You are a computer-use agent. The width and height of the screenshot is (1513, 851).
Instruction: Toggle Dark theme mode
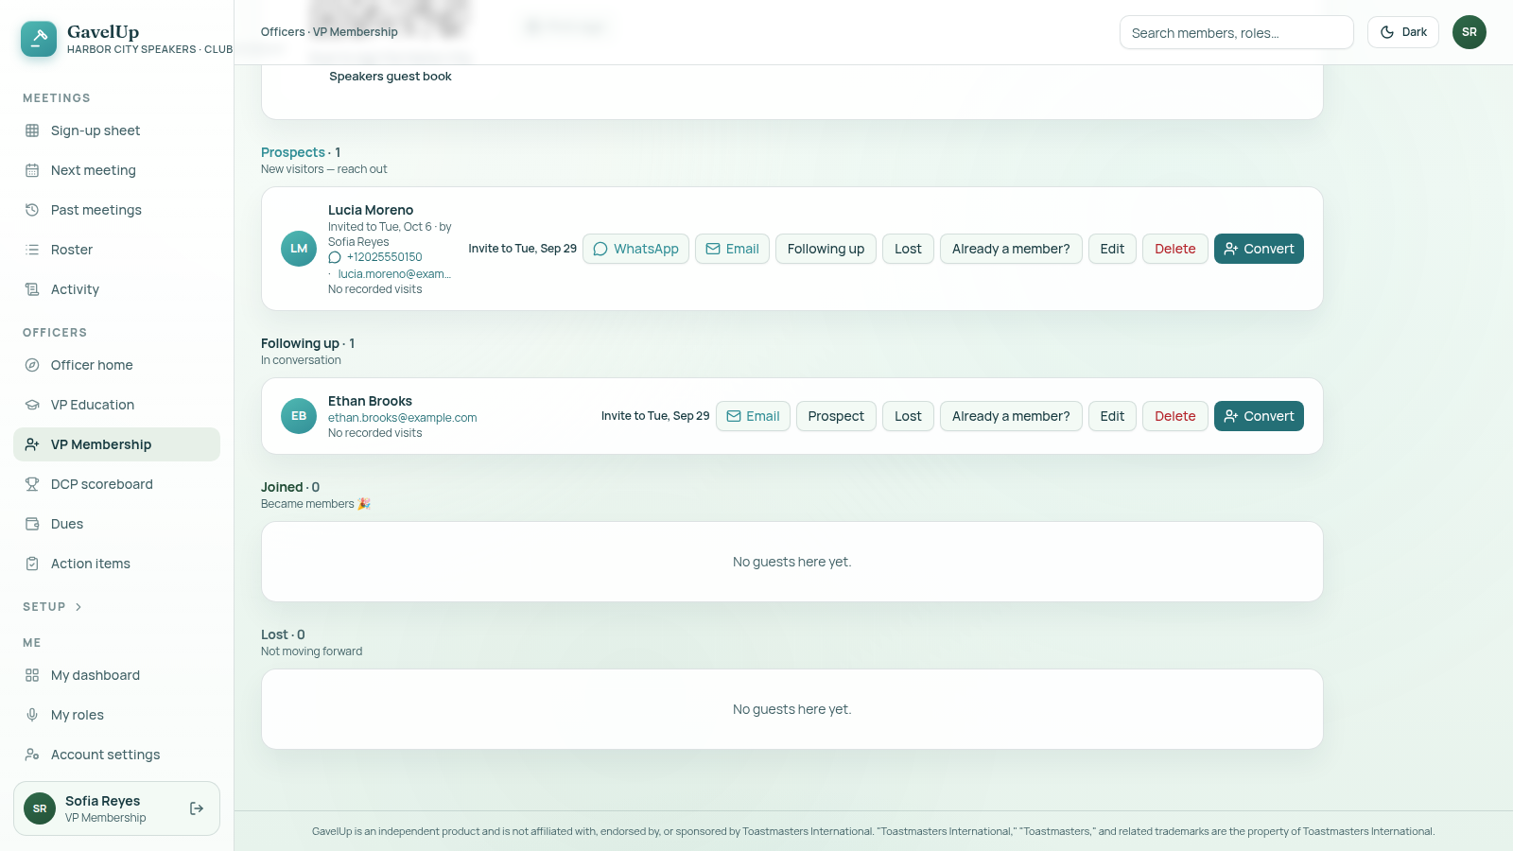click(1403, 32)
